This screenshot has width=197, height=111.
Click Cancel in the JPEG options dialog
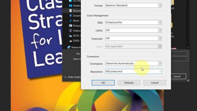pos(155,83)
